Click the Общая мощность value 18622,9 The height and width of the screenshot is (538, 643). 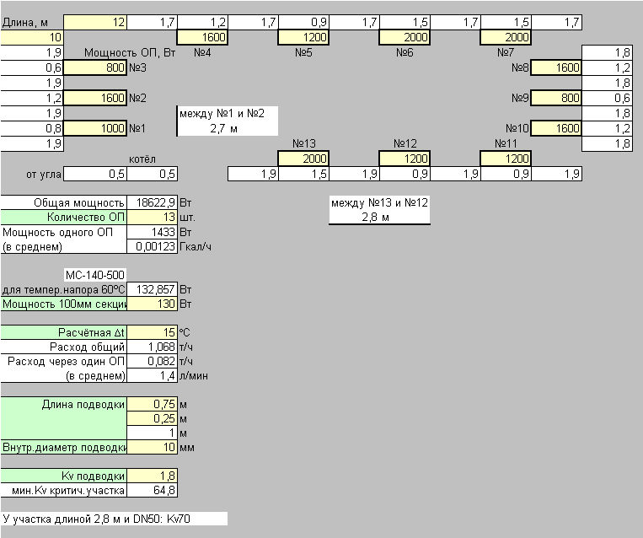pos(152,202)
